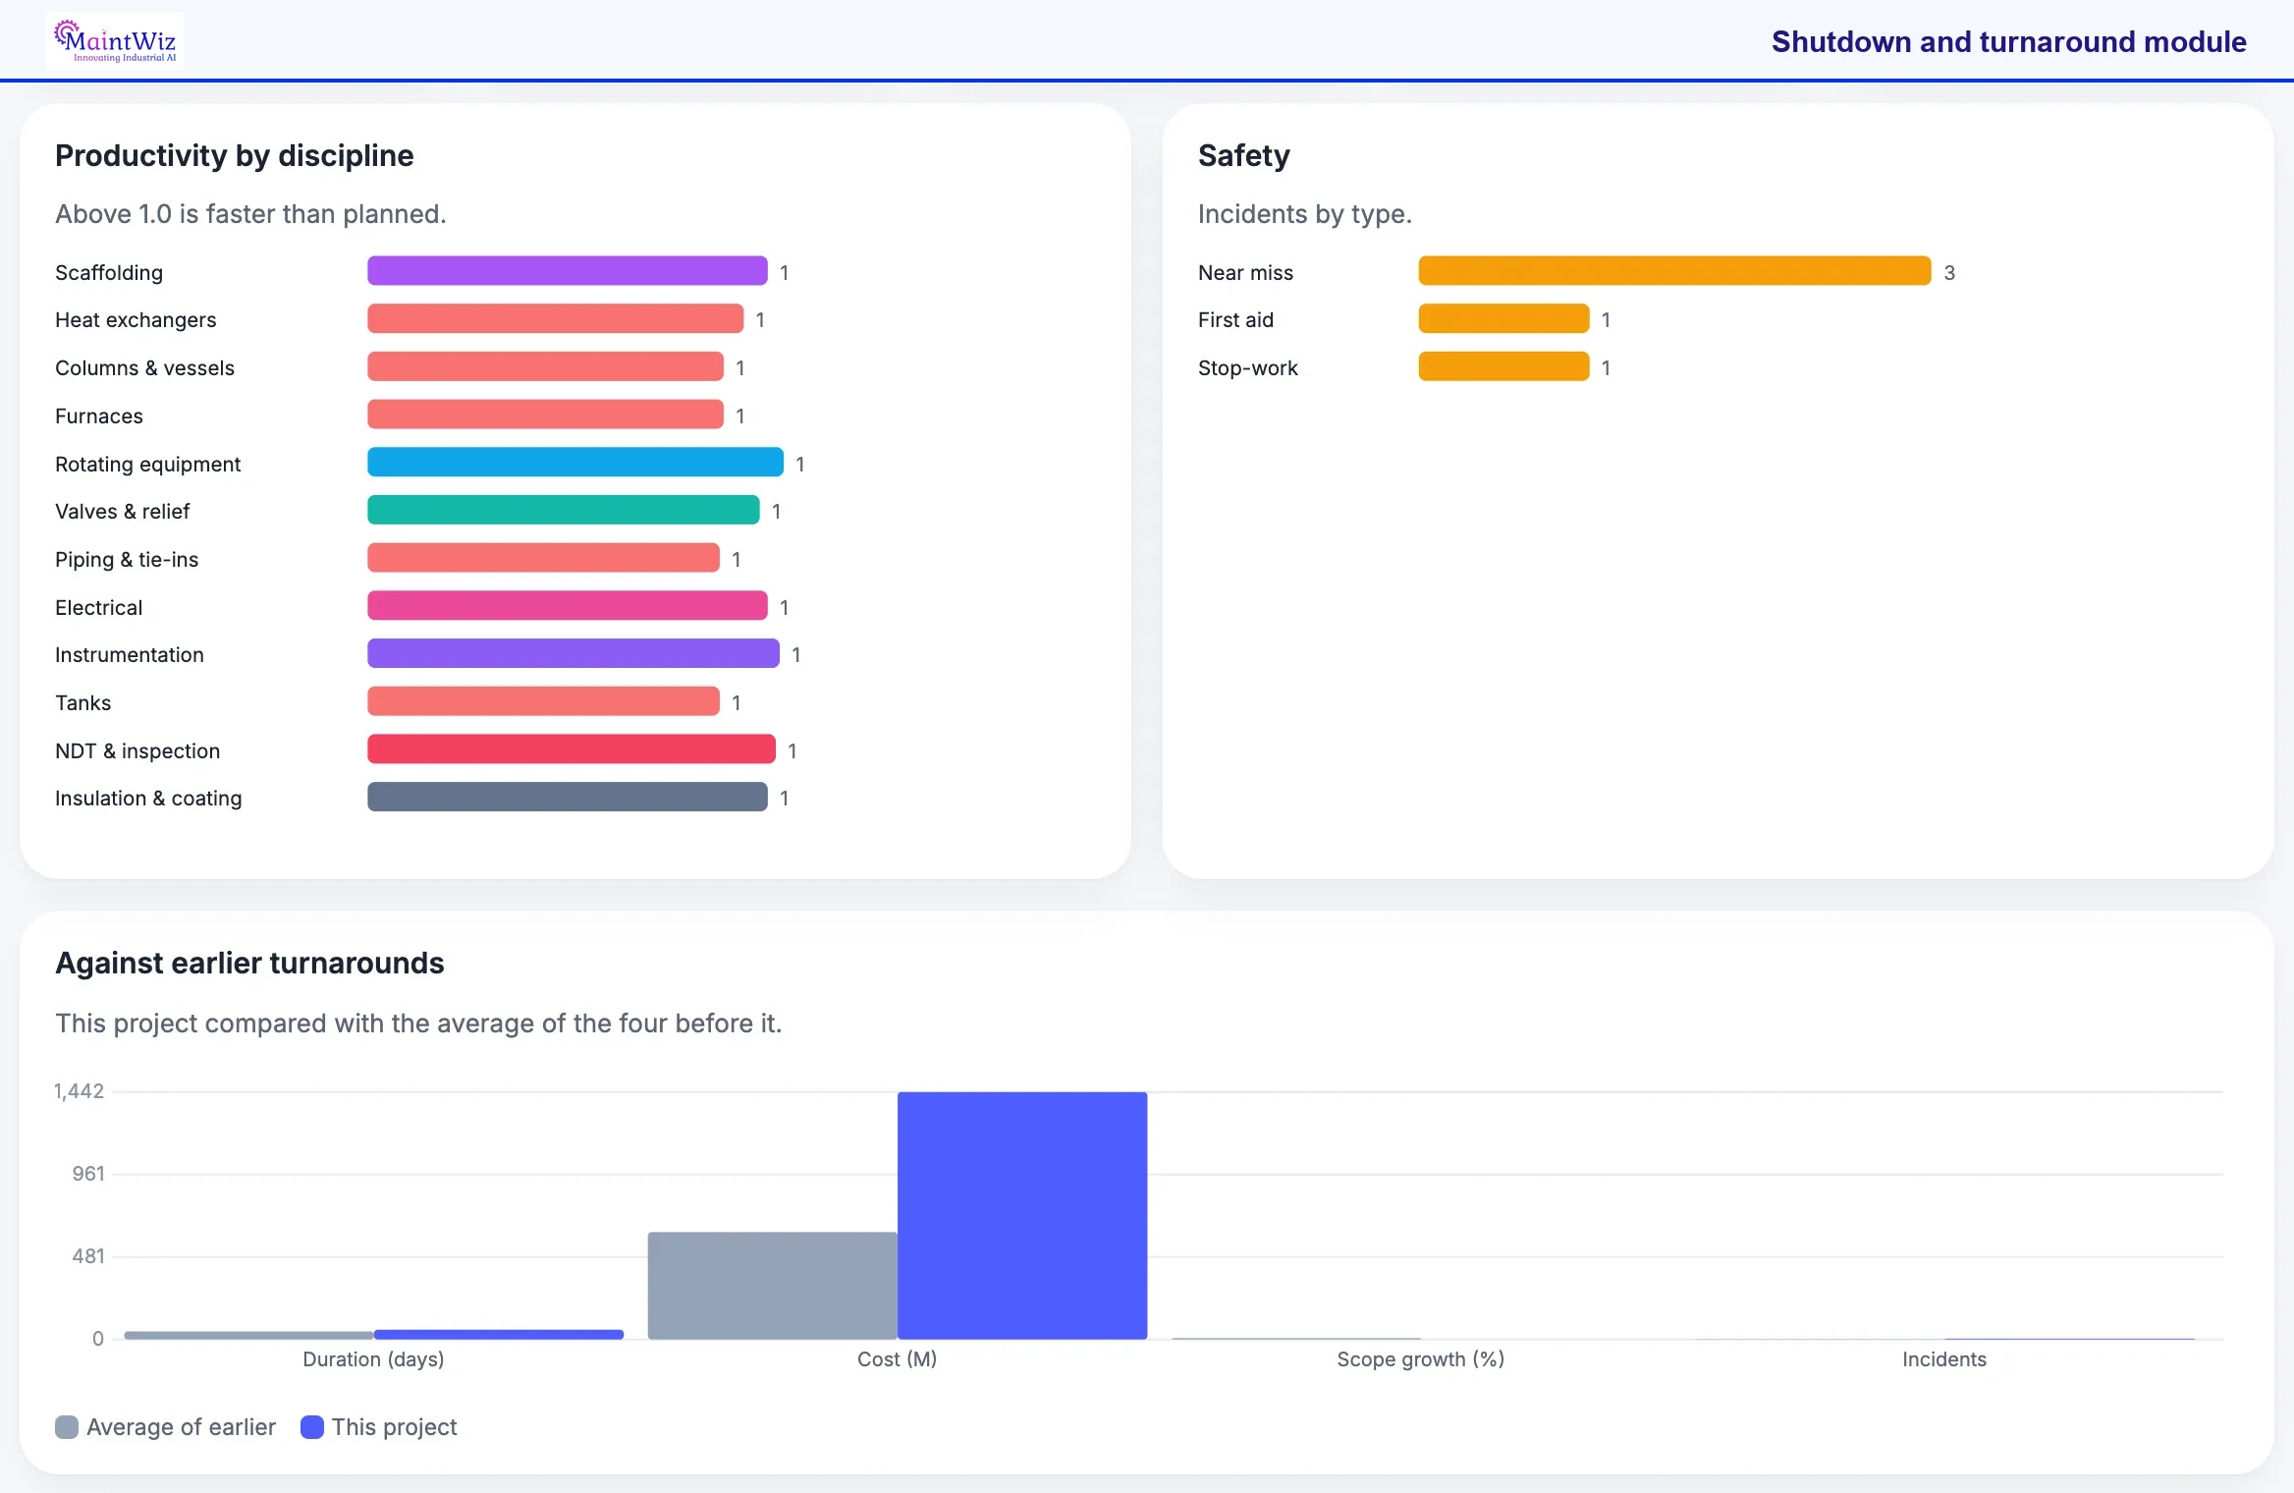Click the First aid incidents bar
Viewport: 2294px width, 1493px height.
coord(1503,319)
